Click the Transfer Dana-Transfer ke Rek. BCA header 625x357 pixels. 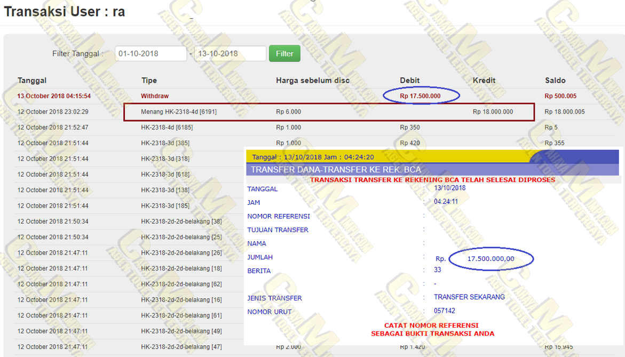point(336,170)
